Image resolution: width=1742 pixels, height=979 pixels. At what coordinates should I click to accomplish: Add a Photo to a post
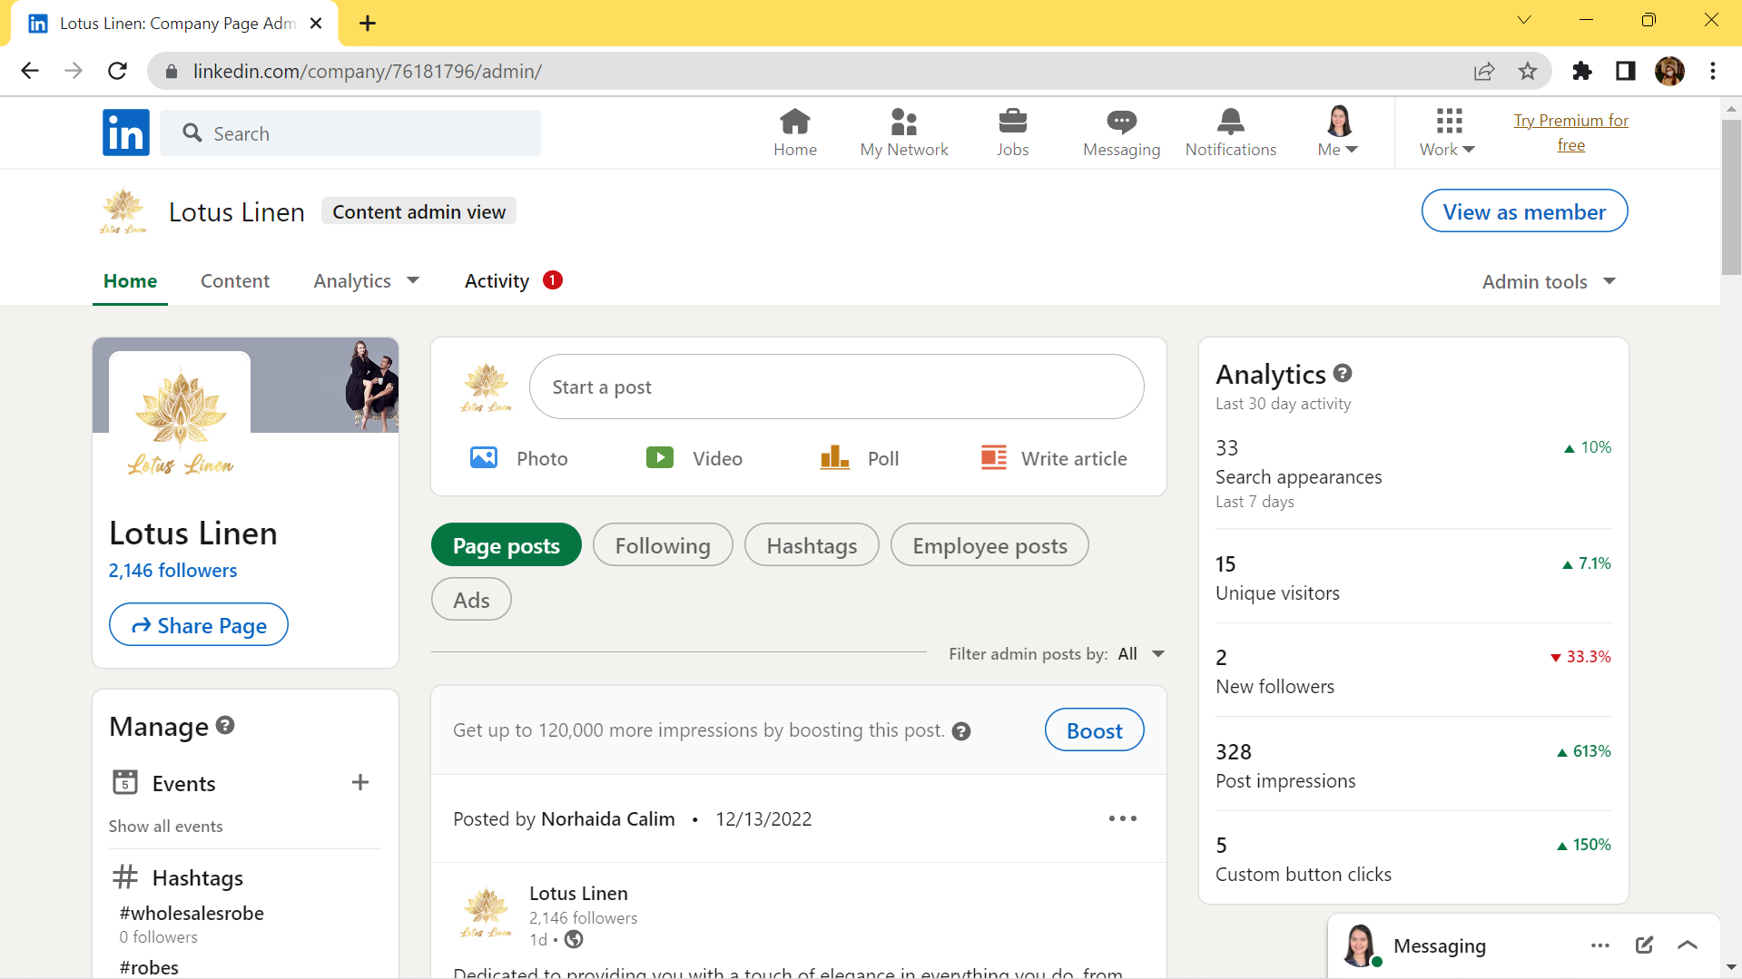point(519,458)
